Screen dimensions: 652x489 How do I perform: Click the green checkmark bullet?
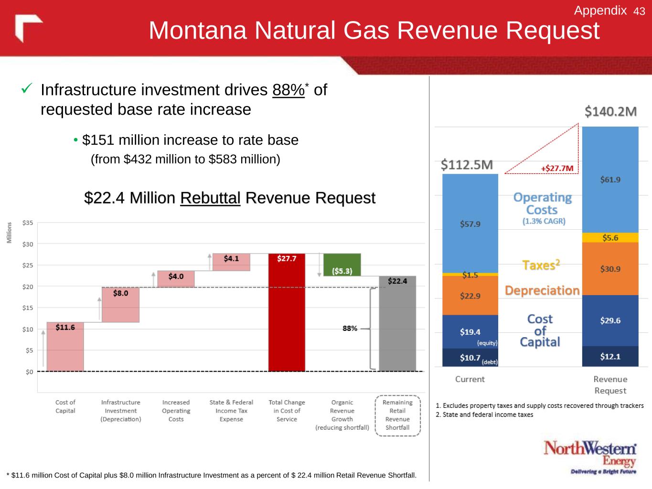click(27, 89)
